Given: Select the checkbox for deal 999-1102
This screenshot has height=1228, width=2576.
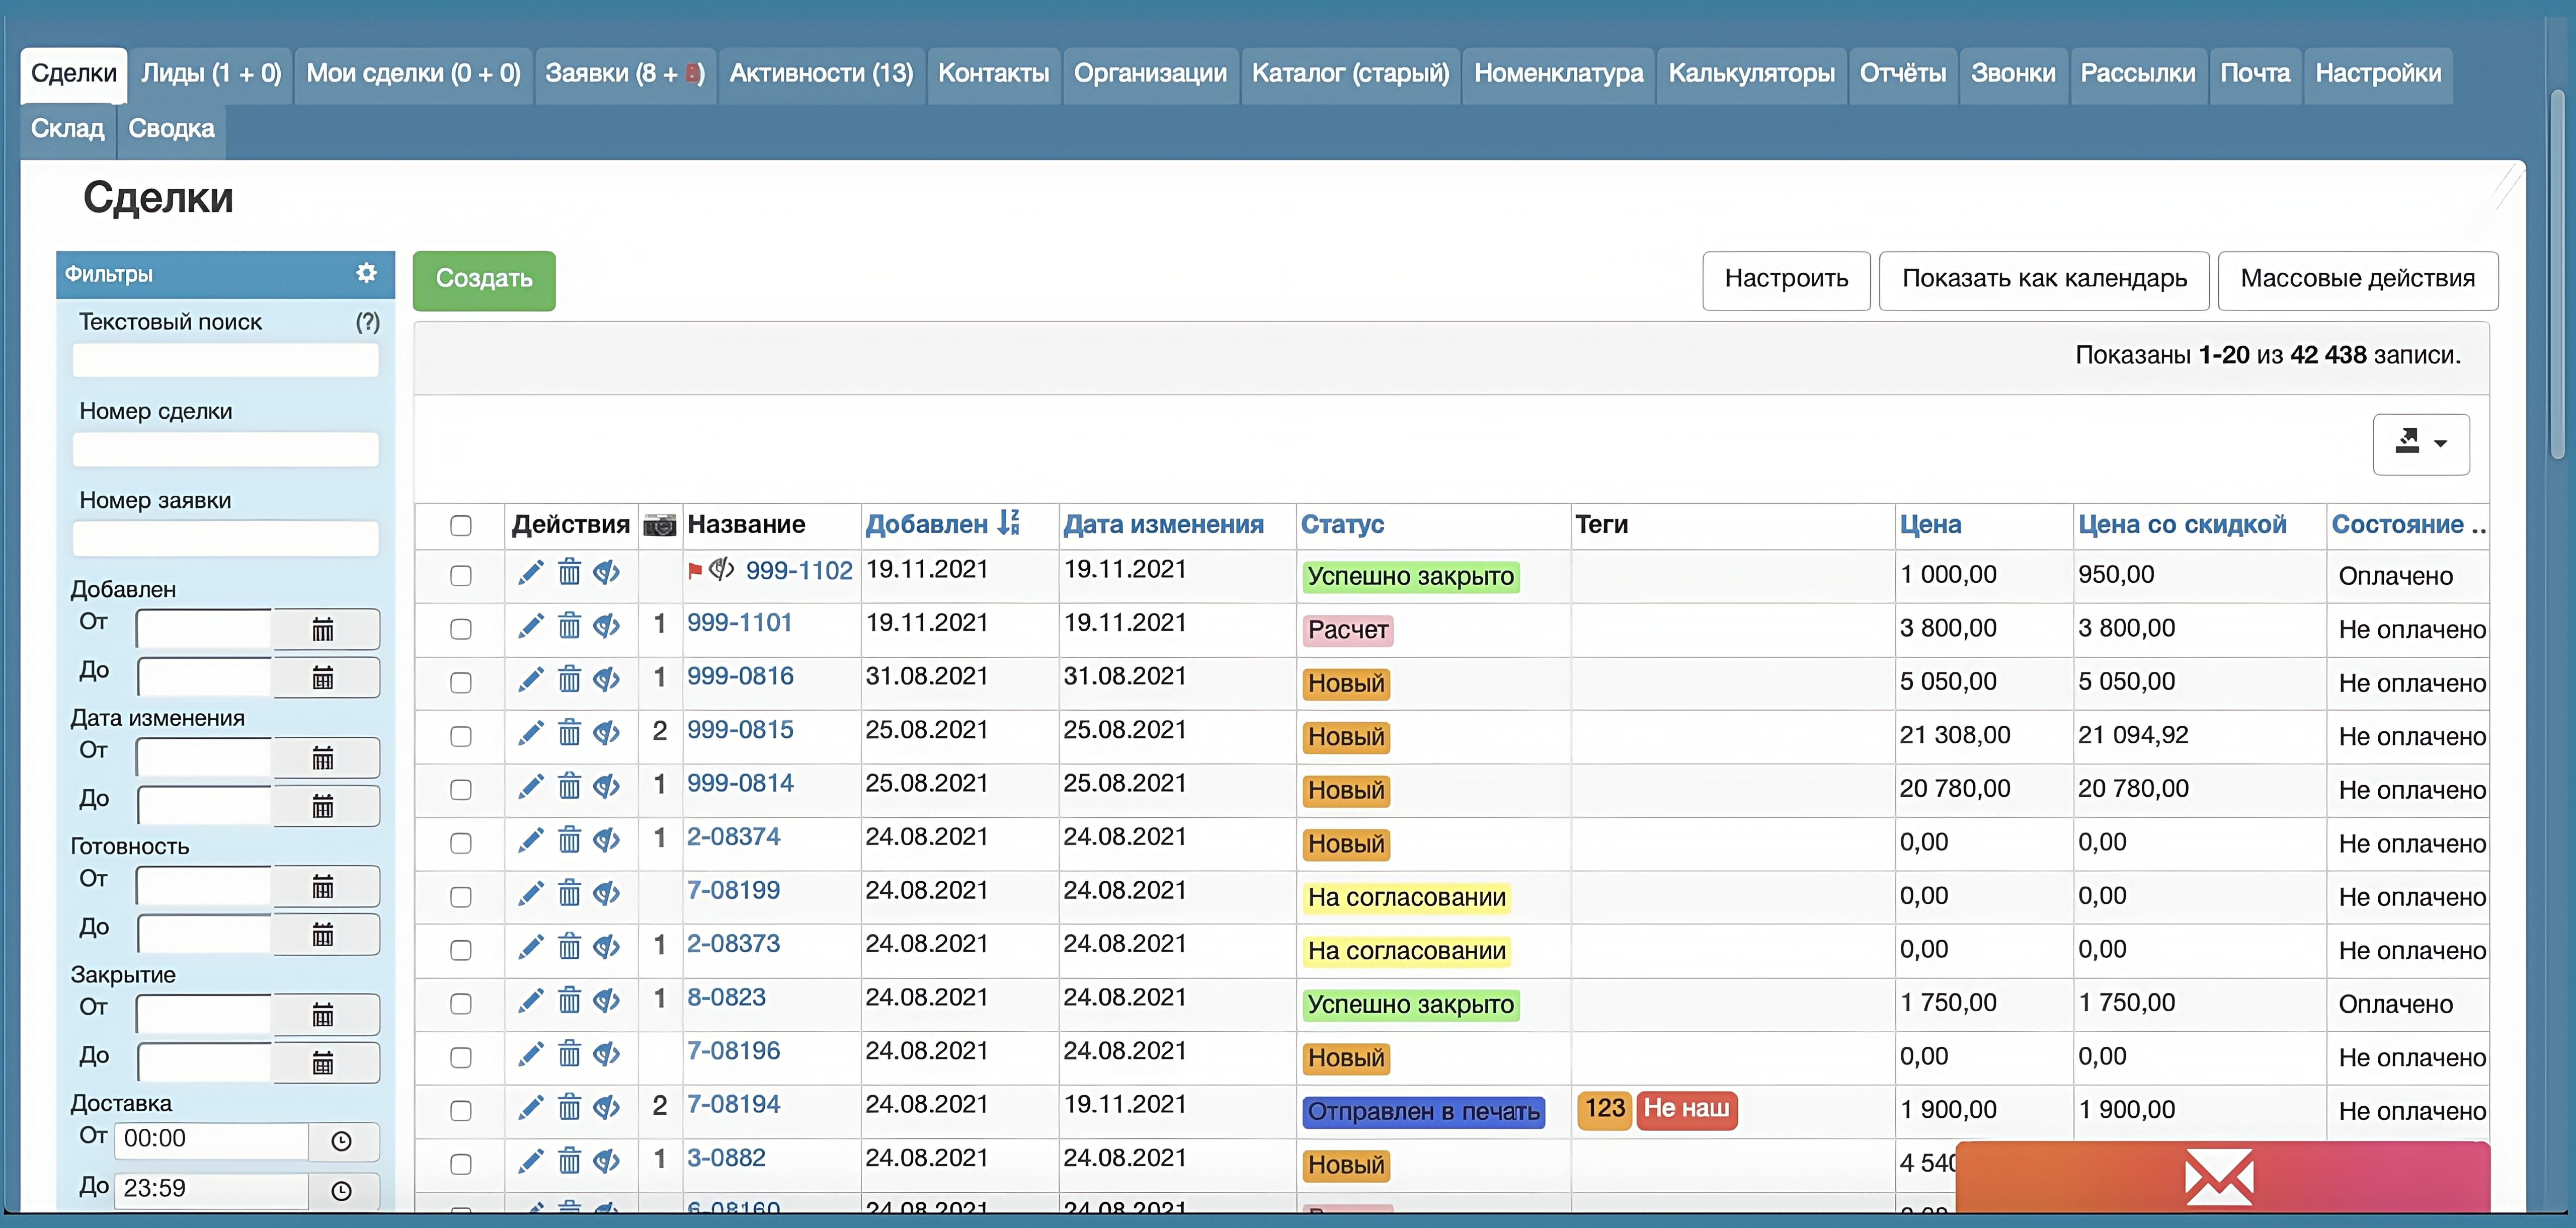Looking at the screenshot, I should pos(461,576).
